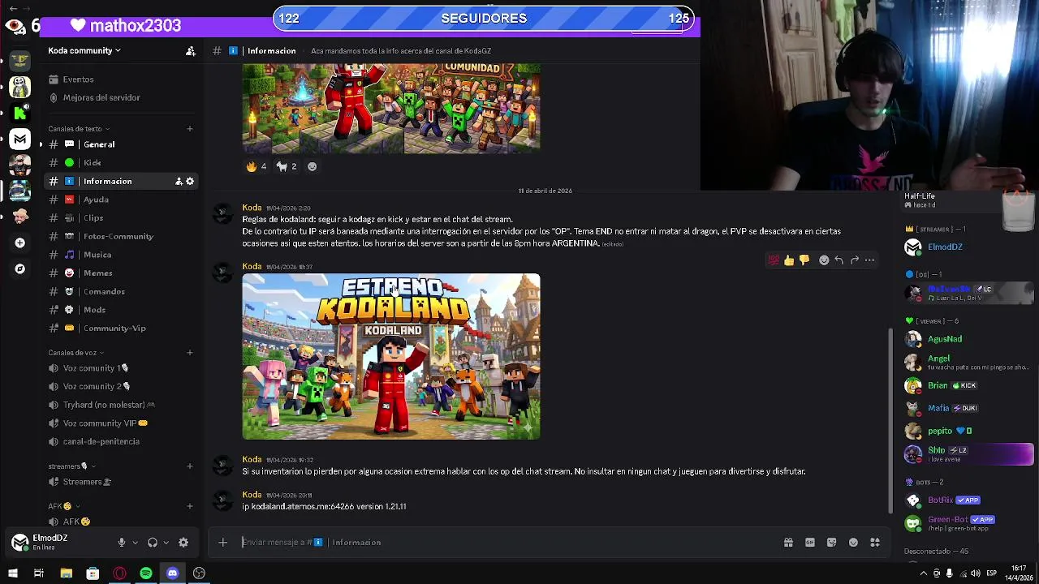Go to the Comandos channel
1039x584 pixels.
[x=104, y=291]
